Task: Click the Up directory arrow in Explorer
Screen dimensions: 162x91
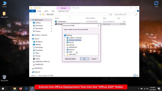Action: [x=40, y=14]
